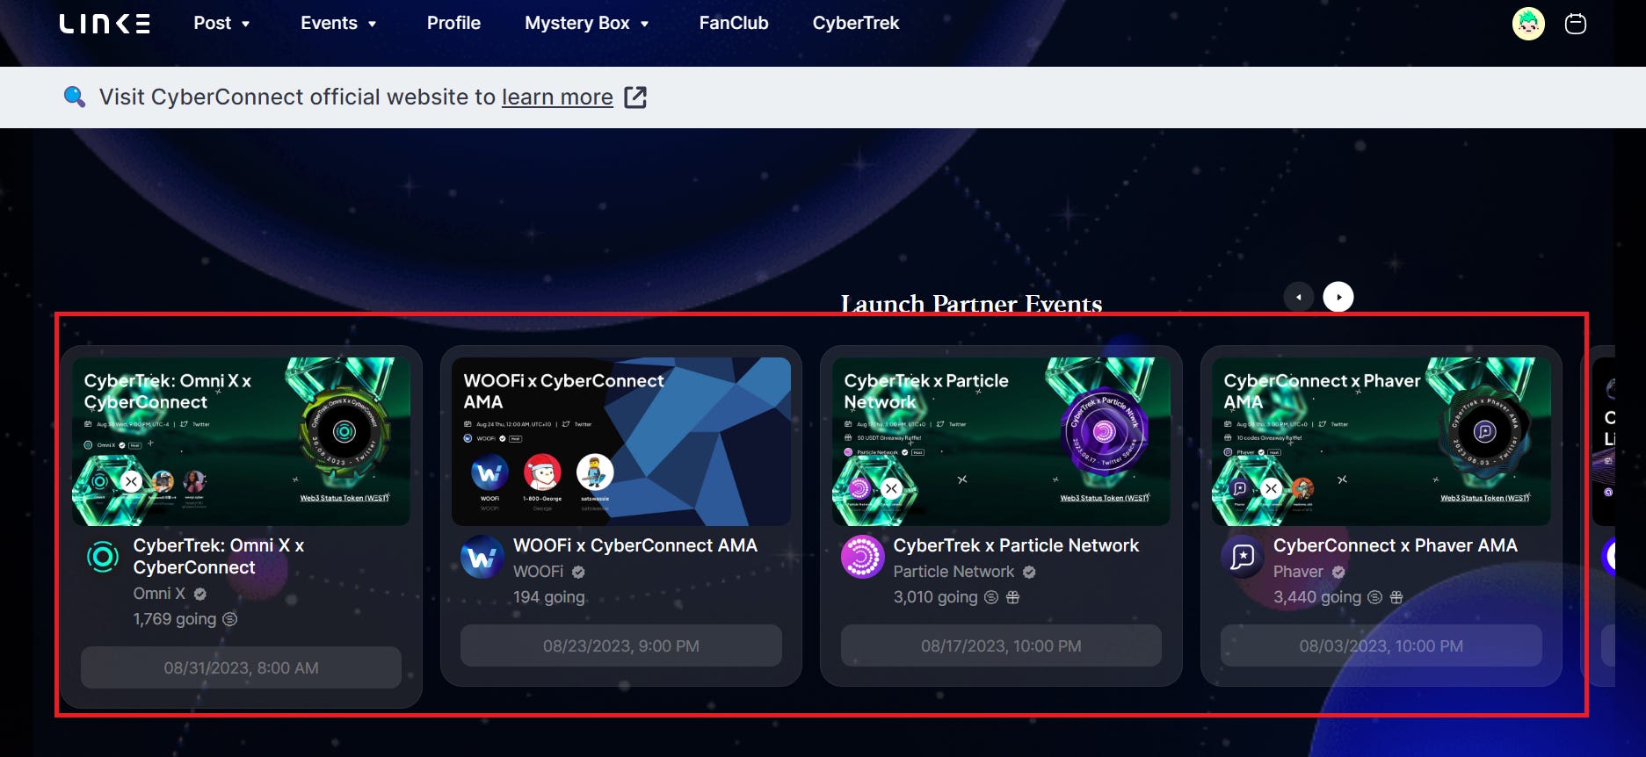Click the token icon beside 1,769 going

(x=230, y=619)
